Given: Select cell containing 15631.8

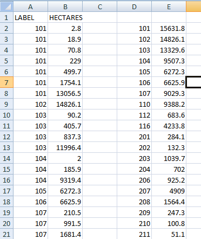Looking at the screenshot, I should click(169, 28).
